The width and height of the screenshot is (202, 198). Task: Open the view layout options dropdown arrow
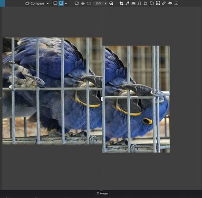click(x=66, y=3)
